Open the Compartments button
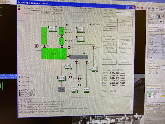Screen dimensions: 165x124 click(110, 29)
